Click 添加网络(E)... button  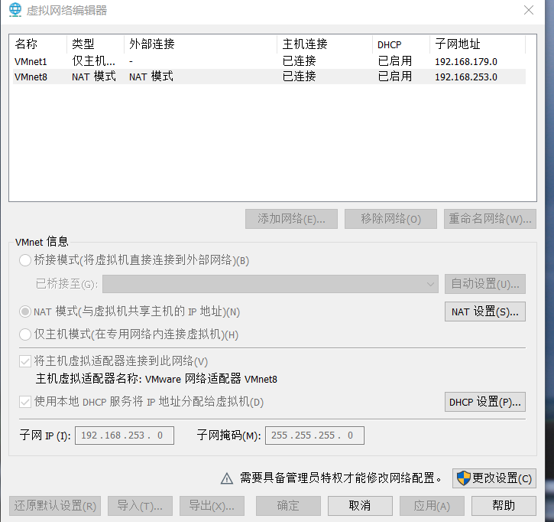pyautogui.click(x=291, y=219)
